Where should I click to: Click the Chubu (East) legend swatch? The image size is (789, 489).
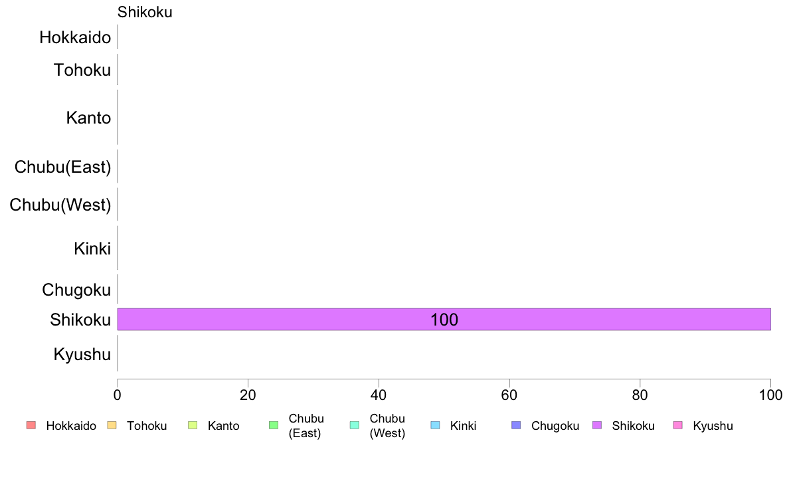[274, 425]
